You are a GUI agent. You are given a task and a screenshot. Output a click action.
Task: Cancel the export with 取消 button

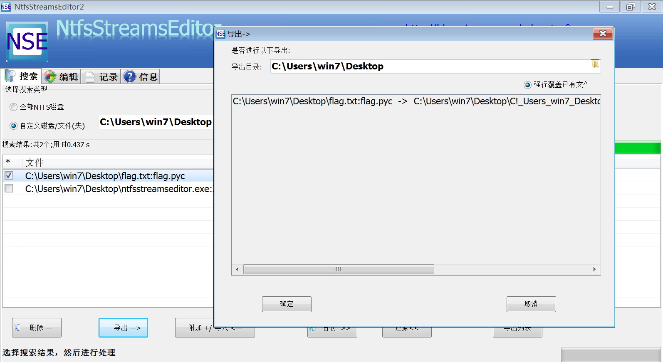(531, 304)
